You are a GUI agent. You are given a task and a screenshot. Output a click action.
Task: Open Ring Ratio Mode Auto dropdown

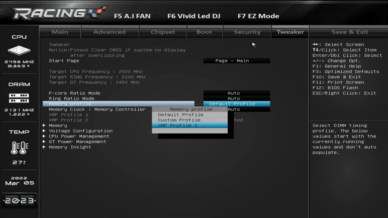[236, 99]
